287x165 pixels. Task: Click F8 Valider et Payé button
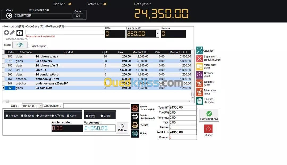(209, 115)
